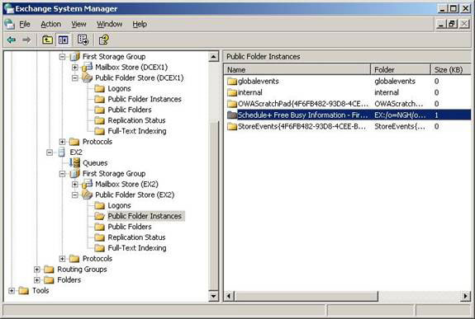Click list pane scroll left arrow
Viewport: 475px width, 319px height.
(x=230, y=296)
